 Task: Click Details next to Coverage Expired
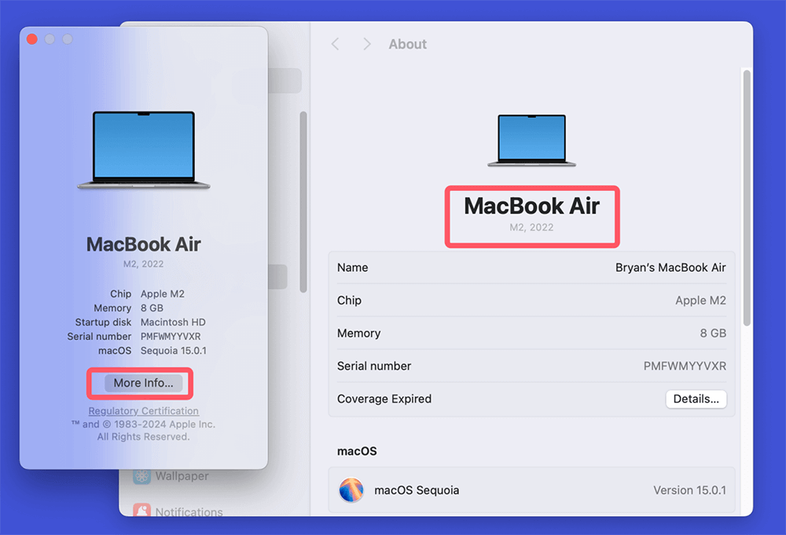[696, 398]
